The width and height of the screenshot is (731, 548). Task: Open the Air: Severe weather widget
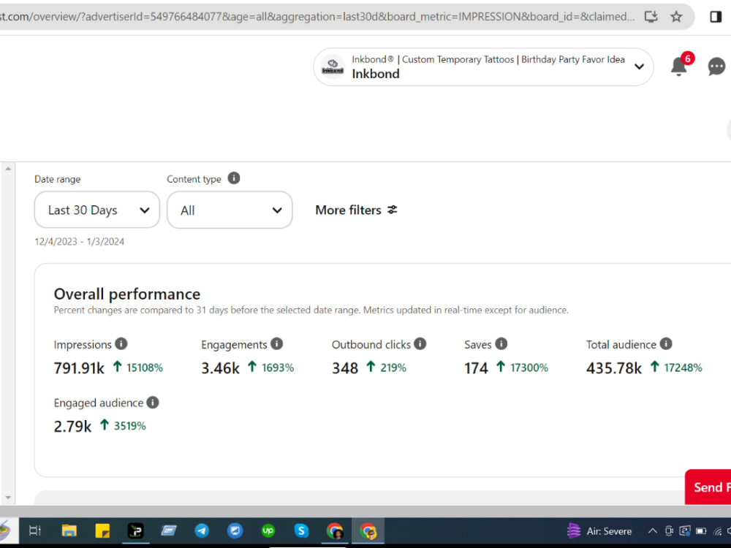(599, 530)
